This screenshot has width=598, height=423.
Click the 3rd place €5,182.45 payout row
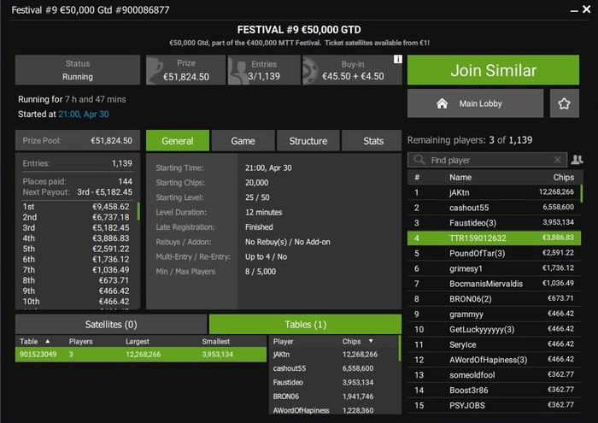pyautogui.click(x=76, y=227)
